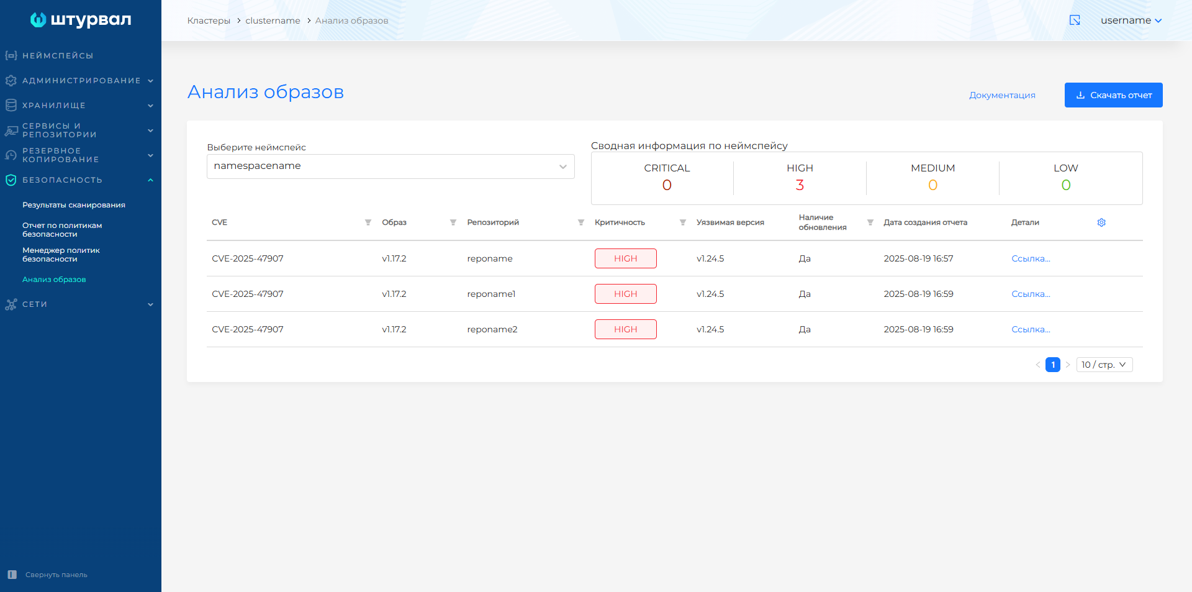Screen dimensions: 1192x592
Task: Click the Сервисы и репозитории icon
Action: (11, 130)
